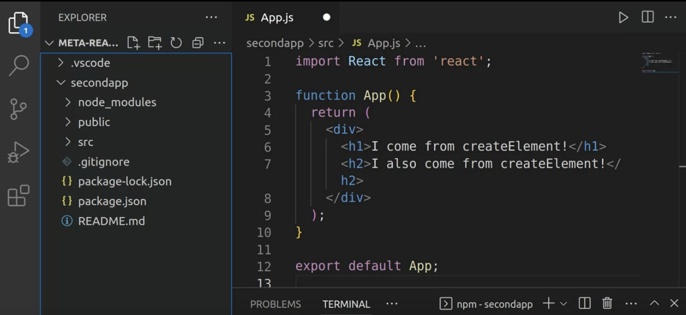The height and width of the screenshot is (315, 686).
Task: Switch to the PROBLEMS tab
Action: click(276, 304)
